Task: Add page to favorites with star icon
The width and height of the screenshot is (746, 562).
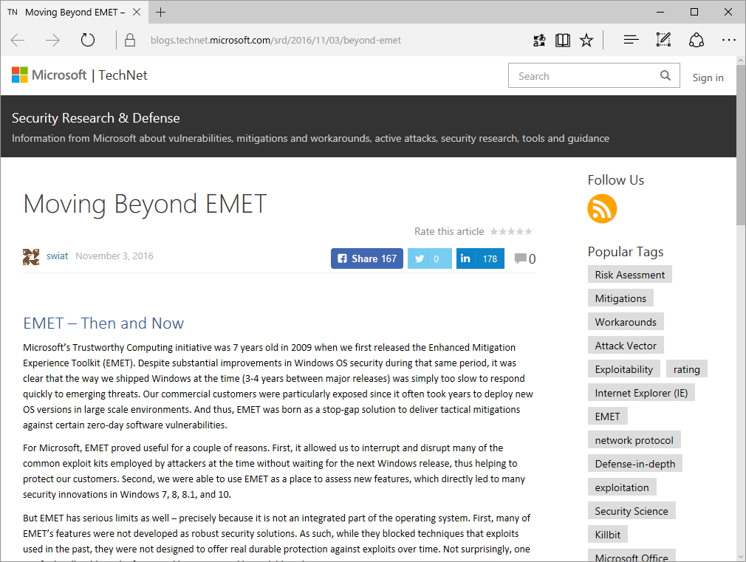Action: point(586,40)
